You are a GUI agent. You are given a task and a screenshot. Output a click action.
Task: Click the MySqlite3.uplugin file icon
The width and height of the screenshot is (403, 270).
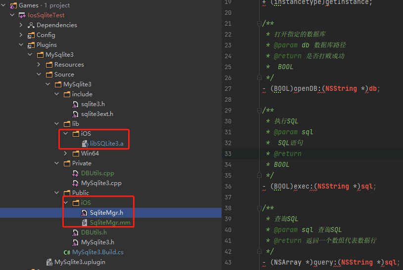point(49,262)
